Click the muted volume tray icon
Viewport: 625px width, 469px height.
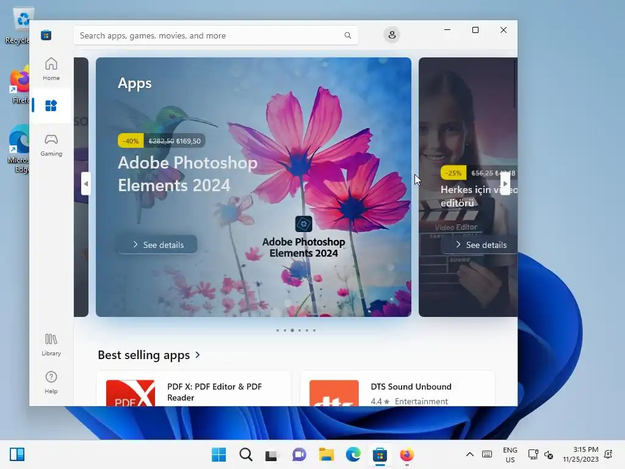pos(549,454)
